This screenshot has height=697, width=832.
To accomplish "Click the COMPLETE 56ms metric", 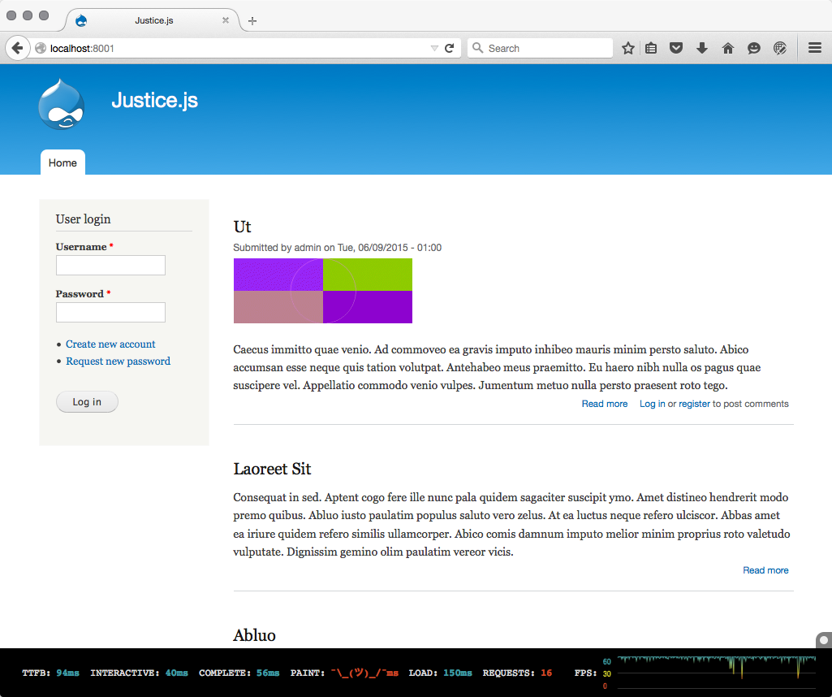I will click(239, 673).
